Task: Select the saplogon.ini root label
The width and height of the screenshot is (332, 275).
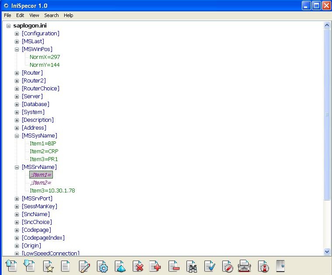Action: [30, 26]
